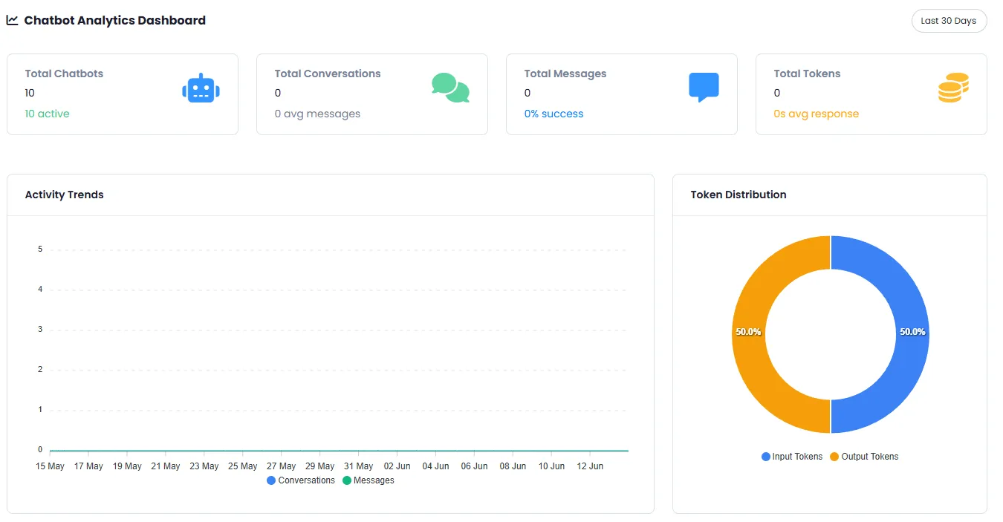1003x522 pixels.
Task: Click the '15 May' x-axis label
Action: 50,466
